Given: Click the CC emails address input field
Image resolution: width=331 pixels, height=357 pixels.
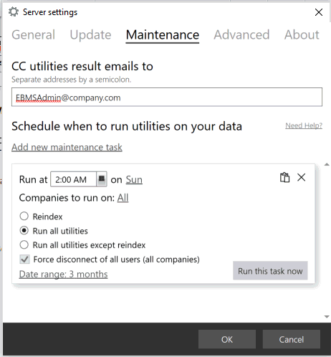Looking at the screenshot, I should [x=167, y=97].
